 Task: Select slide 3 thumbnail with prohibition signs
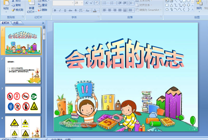[23, 100]
